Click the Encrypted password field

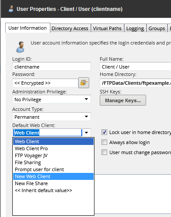click(x=45, y=83)
